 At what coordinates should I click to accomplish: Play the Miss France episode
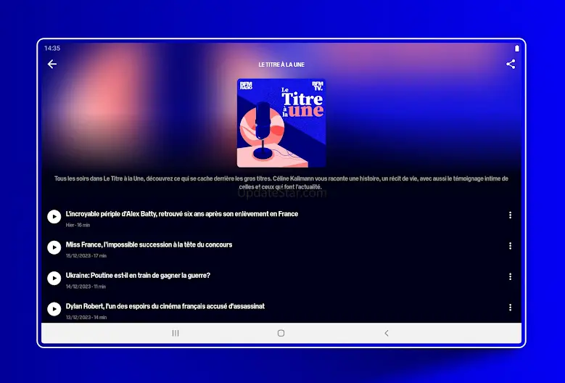click(x=54, y=247)
